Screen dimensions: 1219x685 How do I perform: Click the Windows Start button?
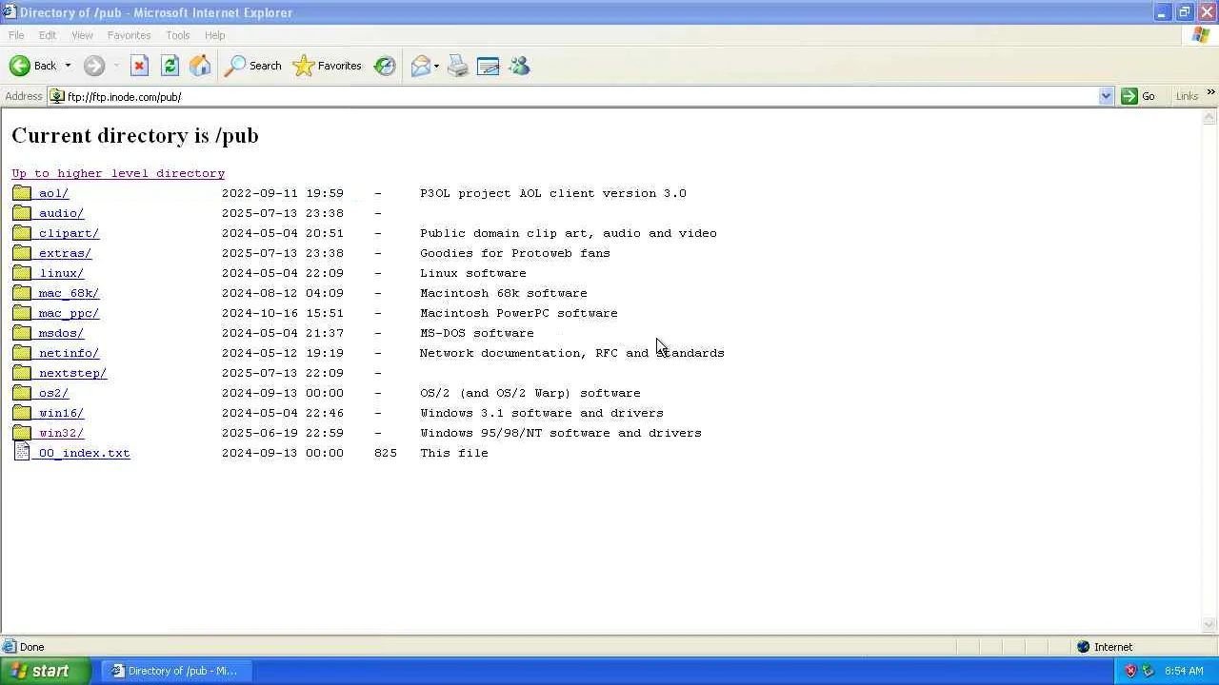click(46, 671)
